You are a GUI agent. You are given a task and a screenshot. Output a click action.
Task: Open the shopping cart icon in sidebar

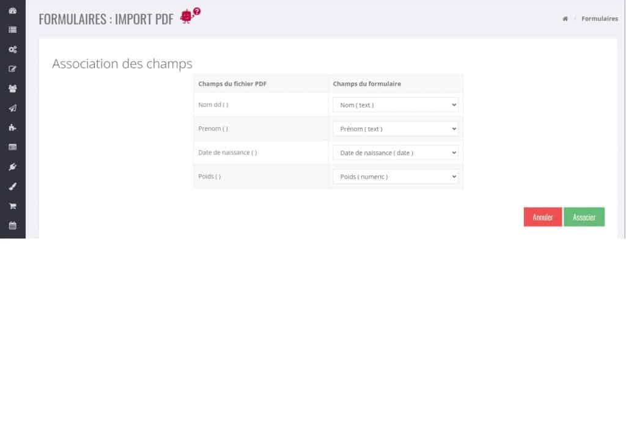[x=13, y=206]
